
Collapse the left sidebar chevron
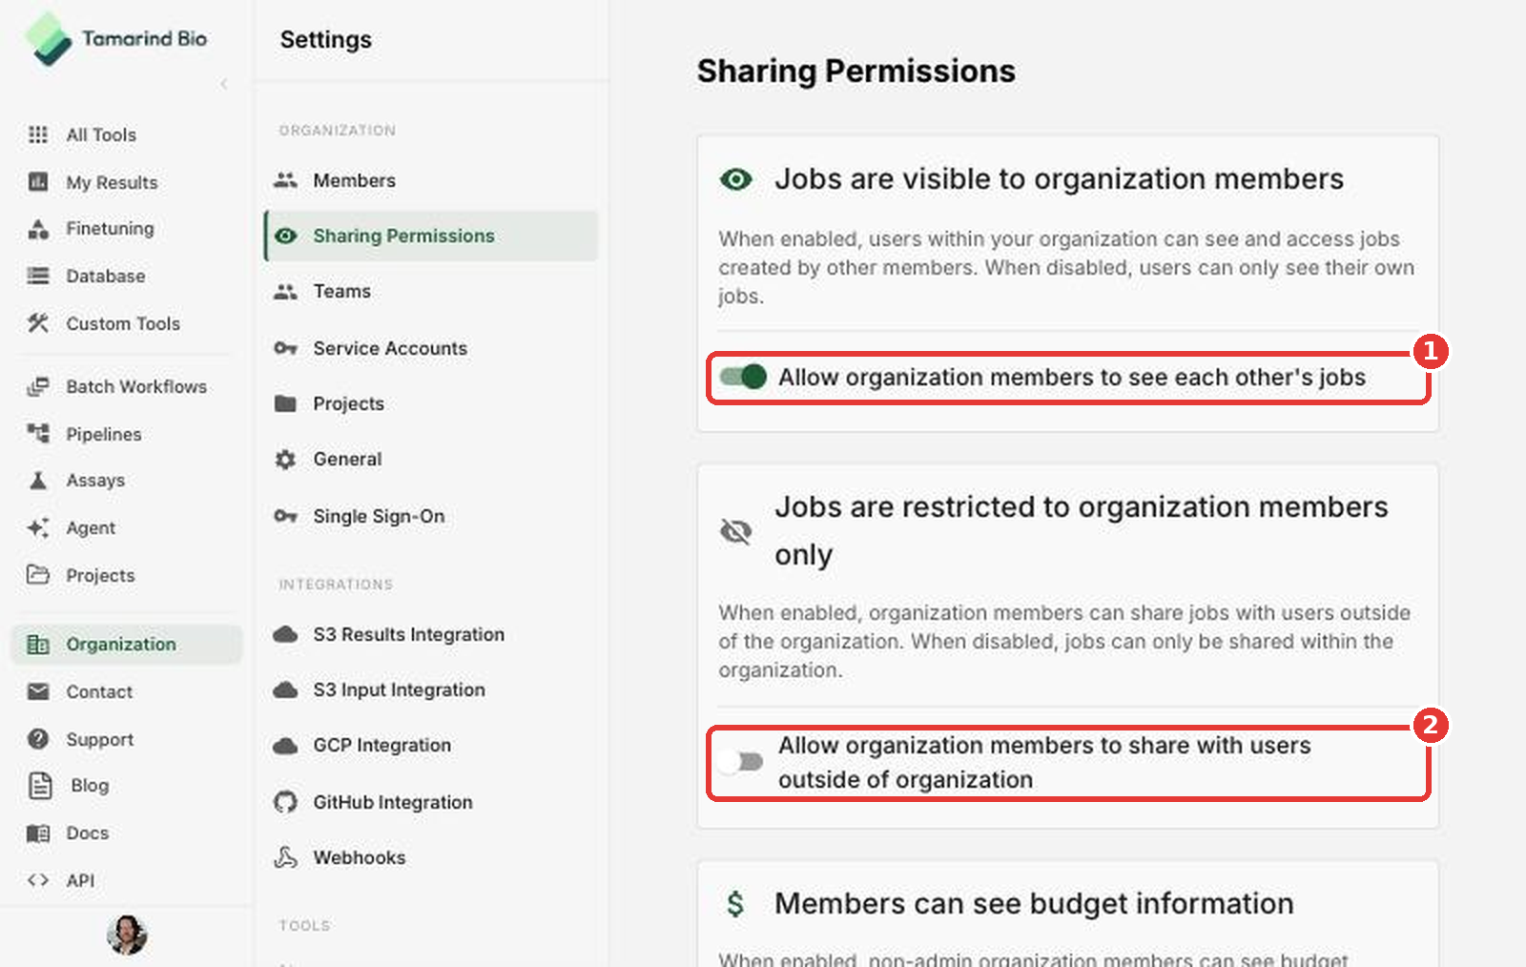click(224, 84)
